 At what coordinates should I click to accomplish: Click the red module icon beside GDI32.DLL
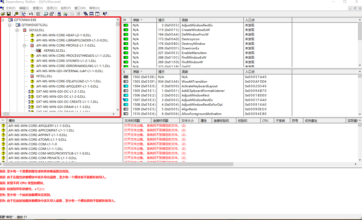[x=25, y=30]
